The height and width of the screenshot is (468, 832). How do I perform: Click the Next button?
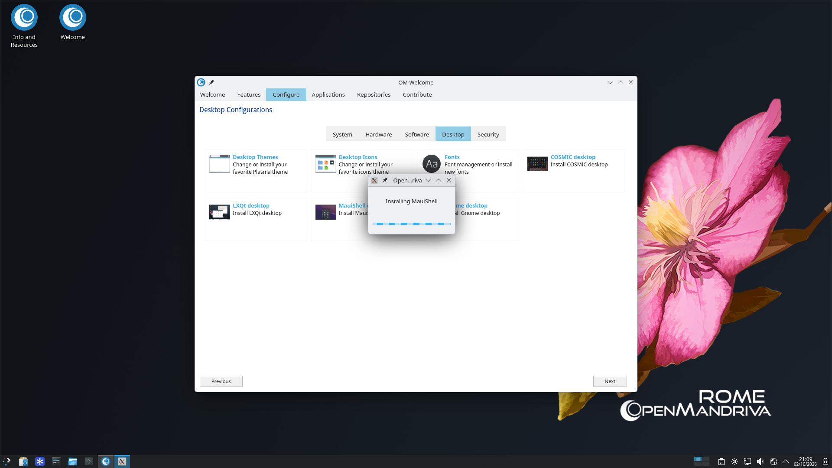(610, 381)
